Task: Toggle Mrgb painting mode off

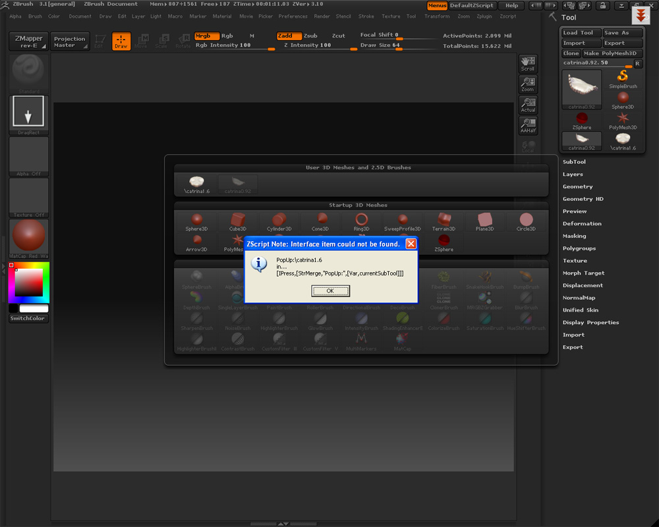Action: (204, 36)
